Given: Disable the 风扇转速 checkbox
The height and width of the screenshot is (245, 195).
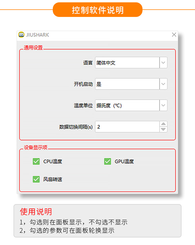Looking at the screenshot, I should point(36,179).
